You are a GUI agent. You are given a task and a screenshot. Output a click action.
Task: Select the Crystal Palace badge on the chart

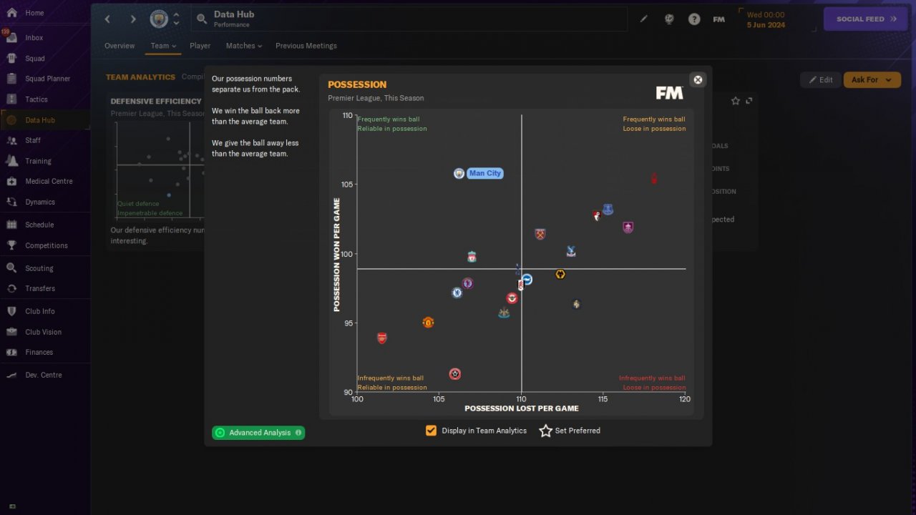pyautogui.click(x=570, y=252)
